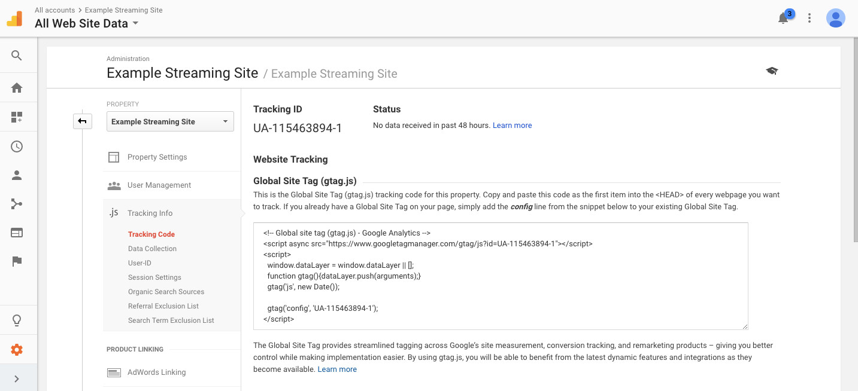The width and height of the screenshot is (858, 391).
Task: Open Property Settings
Action: 157,157
